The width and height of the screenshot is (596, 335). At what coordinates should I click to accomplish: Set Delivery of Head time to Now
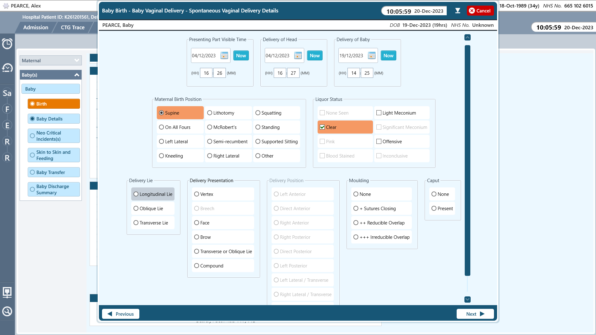click(x=314, y=55)
